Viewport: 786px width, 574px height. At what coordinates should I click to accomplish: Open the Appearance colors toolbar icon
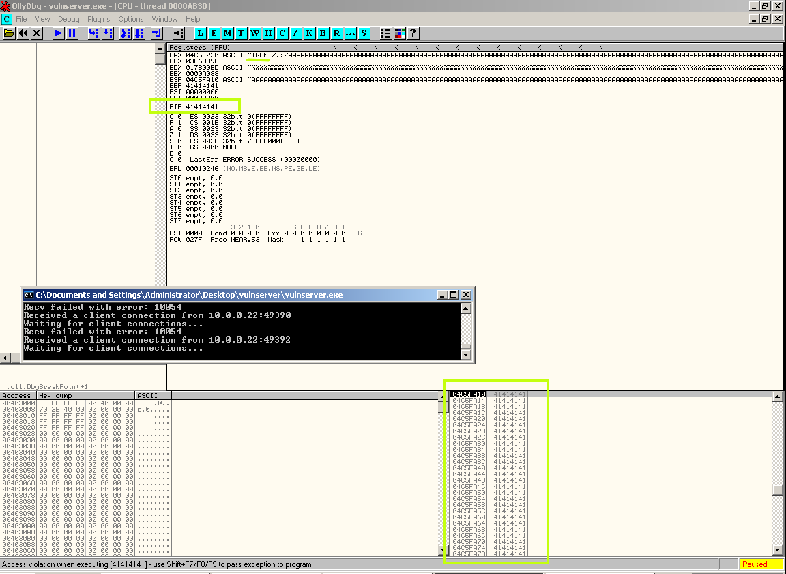point(400,33)
